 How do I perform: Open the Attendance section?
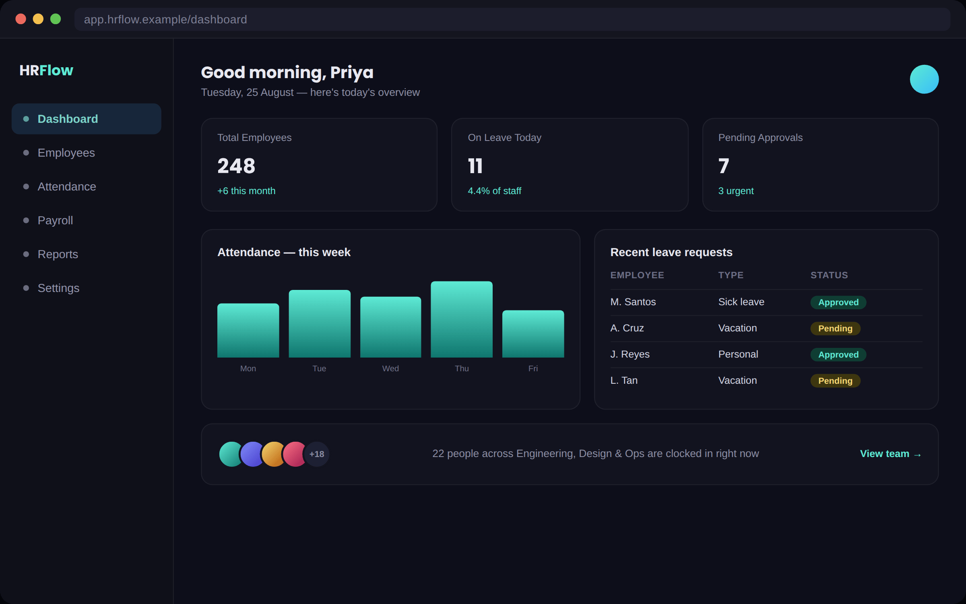click(87, 186)
